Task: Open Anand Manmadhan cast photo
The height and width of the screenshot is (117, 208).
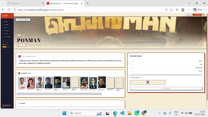Action: (x=40, y=82)
